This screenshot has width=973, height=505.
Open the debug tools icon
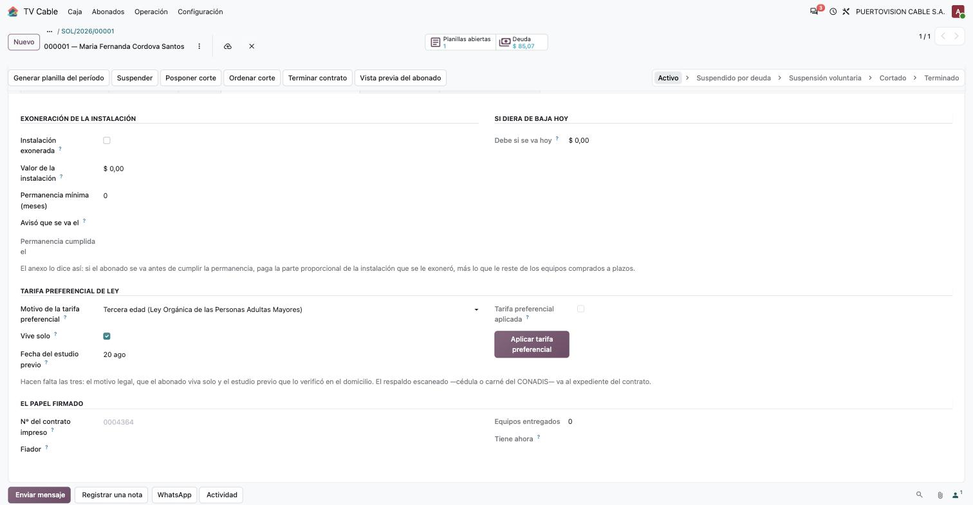[x=846, y=12]
